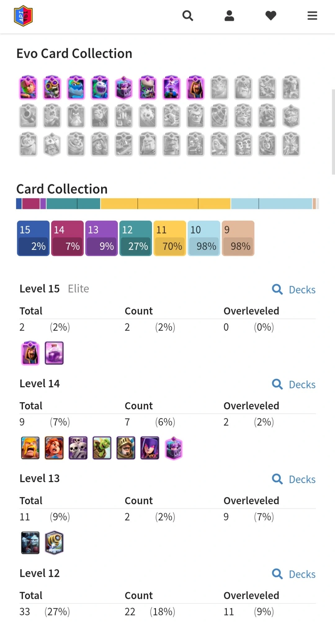View Decks for Level 13 cards

[x=294, y=479]
